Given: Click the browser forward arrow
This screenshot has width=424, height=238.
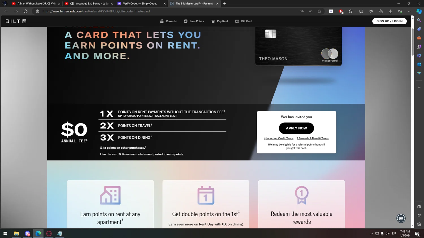Looking at the screenshot, I should click(16, 11).
